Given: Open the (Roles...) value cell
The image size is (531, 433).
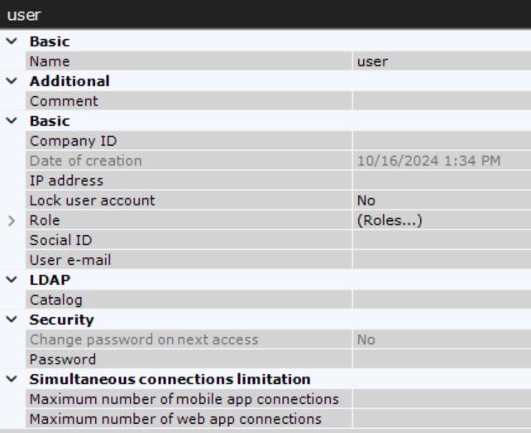Looking at the screenshot, I should point(441,220).
